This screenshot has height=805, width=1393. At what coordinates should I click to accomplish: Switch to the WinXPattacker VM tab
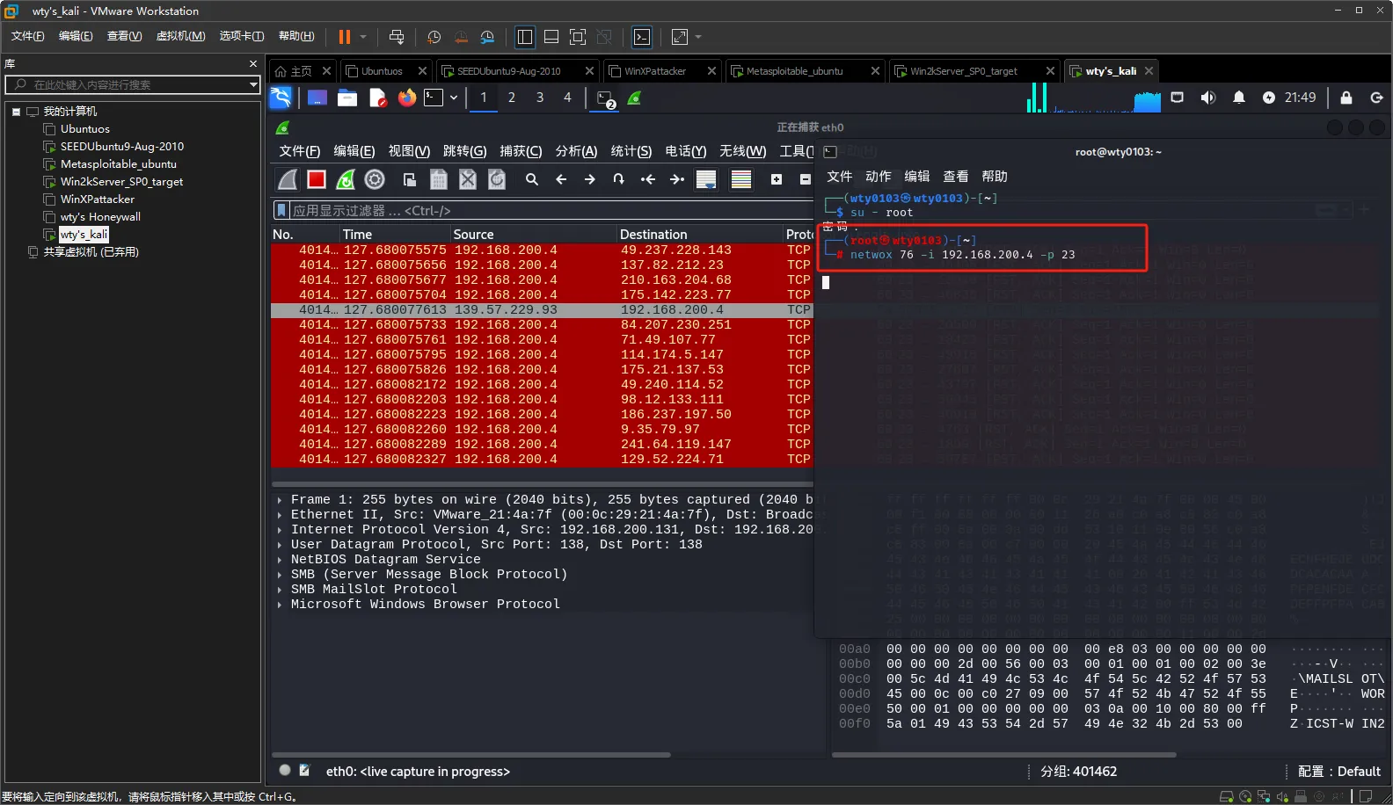[655, 71]
